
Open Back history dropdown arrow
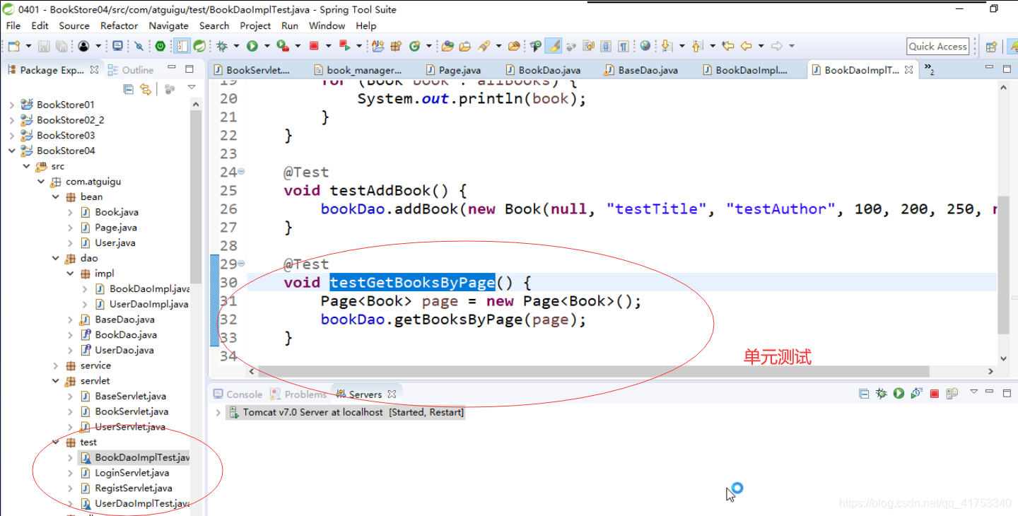(761, 46)
